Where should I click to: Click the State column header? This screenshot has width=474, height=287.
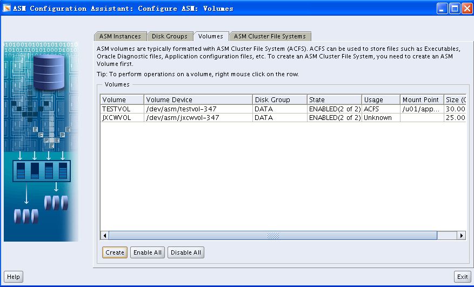335,100
